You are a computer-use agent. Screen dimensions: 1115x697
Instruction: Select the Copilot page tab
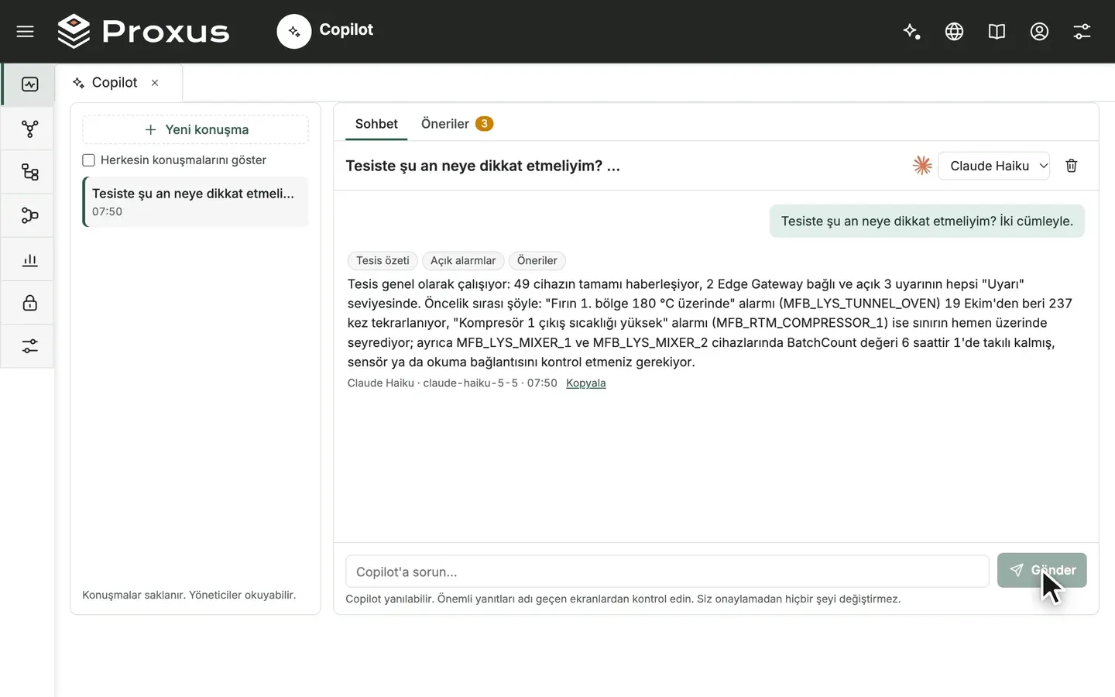tap(115, 83)
